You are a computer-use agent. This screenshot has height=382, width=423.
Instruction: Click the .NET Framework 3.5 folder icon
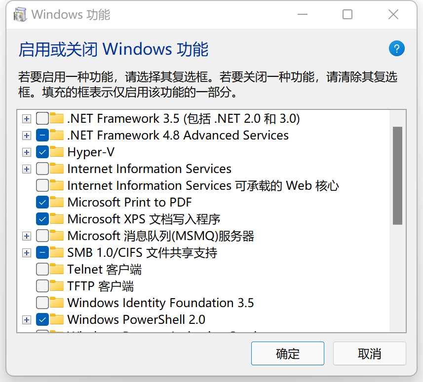point(57,118)
